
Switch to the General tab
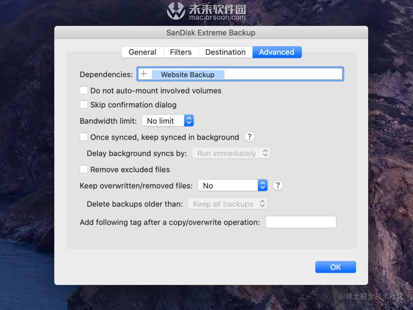pyautogui.click(x=142, y=52)
